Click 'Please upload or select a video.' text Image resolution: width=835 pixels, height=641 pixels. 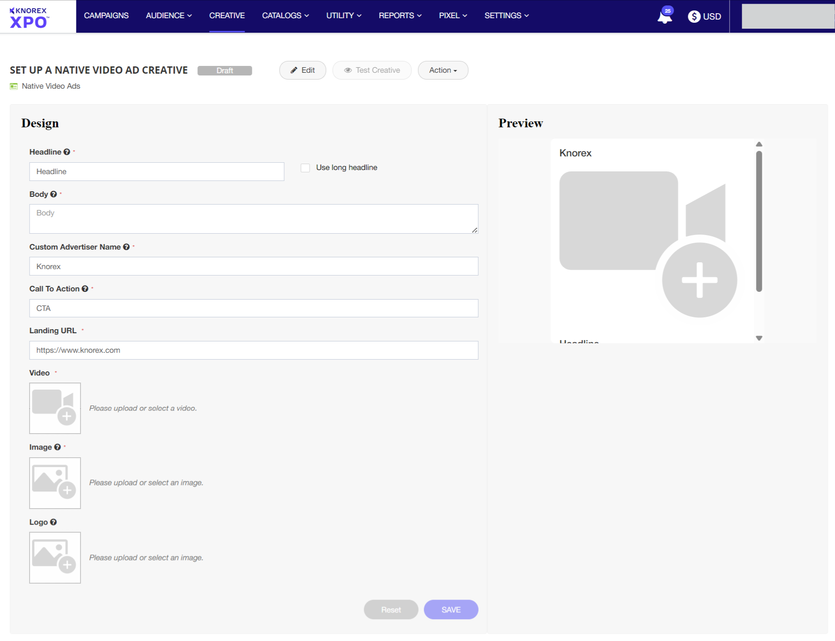coord(143,408)
